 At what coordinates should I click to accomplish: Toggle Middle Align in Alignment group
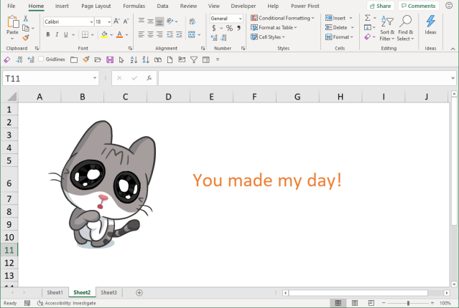[150, 21]
